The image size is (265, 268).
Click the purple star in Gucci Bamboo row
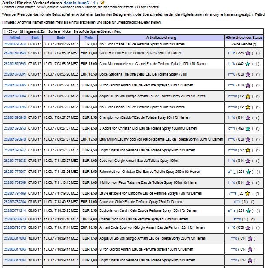[248, 53]
